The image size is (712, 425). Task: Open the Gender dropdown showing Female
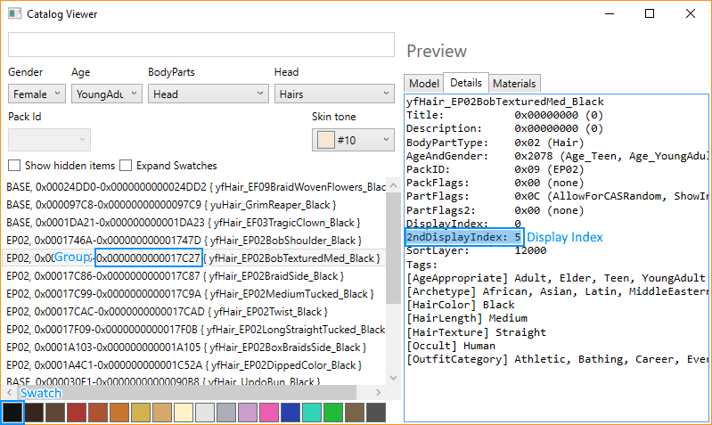(x=36, y=94)
